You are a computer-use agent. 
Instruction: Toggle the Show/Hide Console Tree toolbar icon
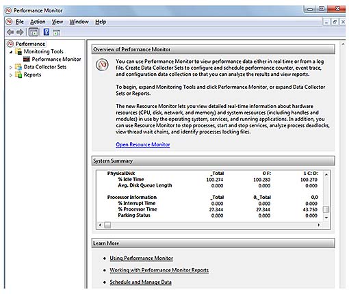click(x=34, y=32)
